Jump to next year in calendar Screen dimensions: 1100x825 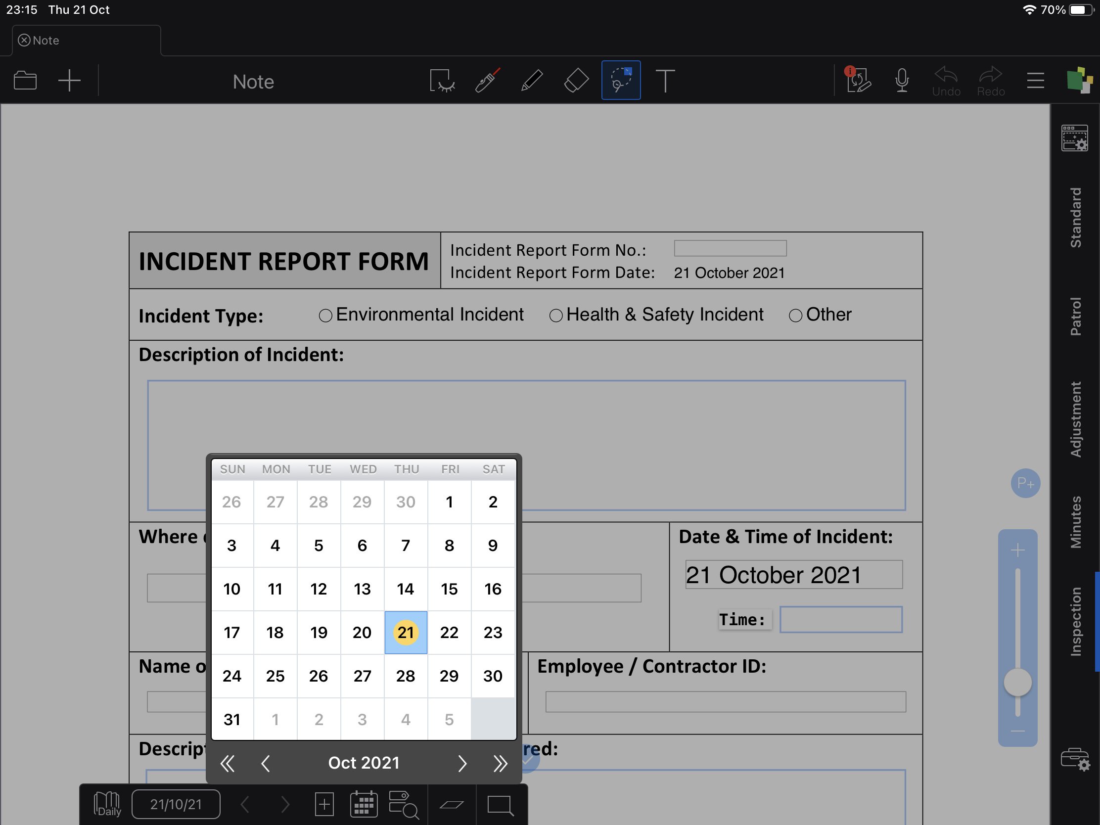[500, 763]
